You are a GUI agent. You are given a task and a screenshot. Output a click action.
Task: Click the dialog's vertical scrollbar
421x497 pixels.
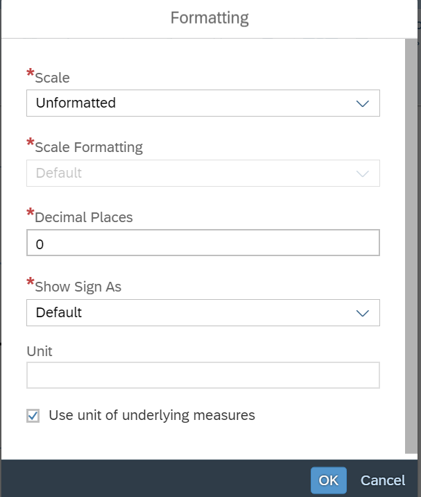[x=411, y=246]
